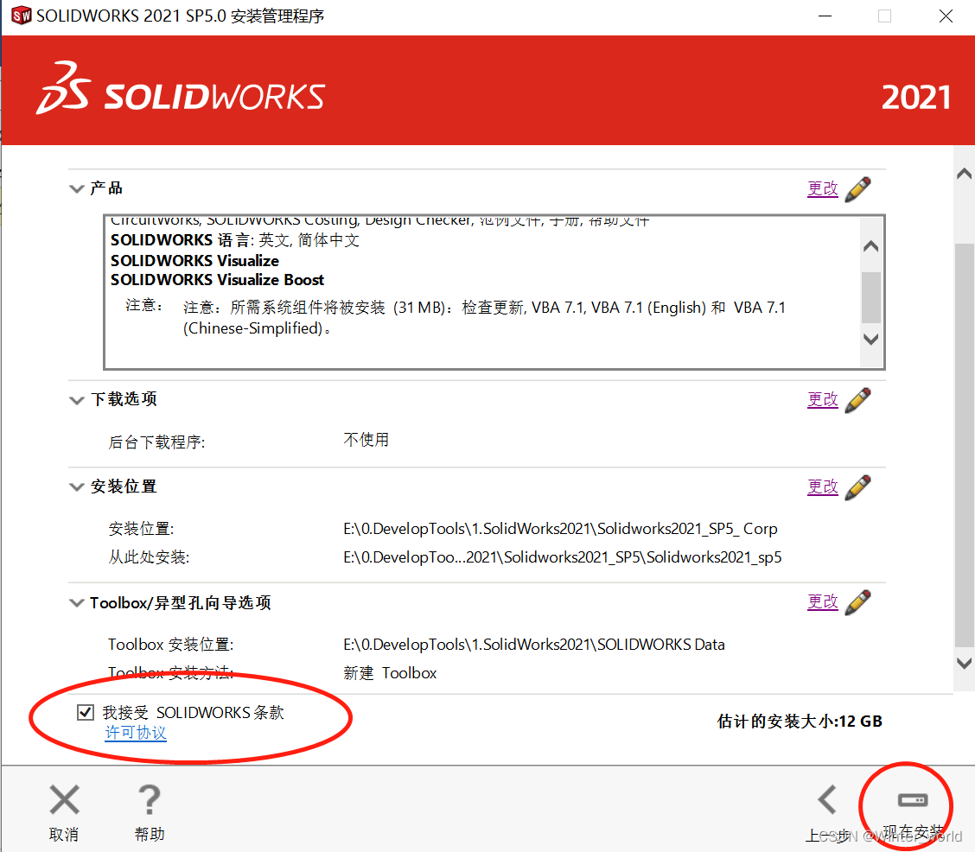Viewport: 975px width, 852px height.
Task: Click the 更改 link for 下载选项
Action: 823,399
